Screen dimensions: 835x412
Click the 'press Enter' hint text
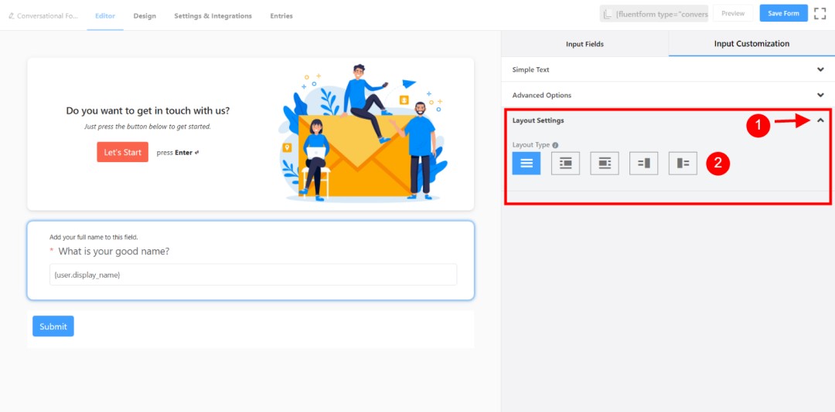tap(177, 153)
